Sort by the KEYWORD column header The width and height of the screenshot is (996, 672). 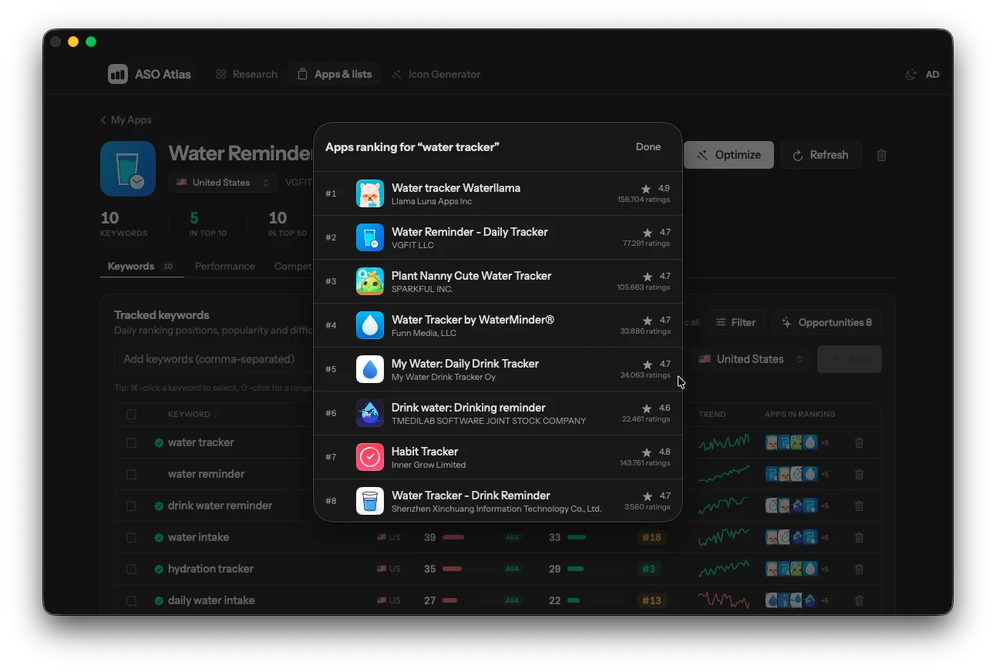pos(193,415)
